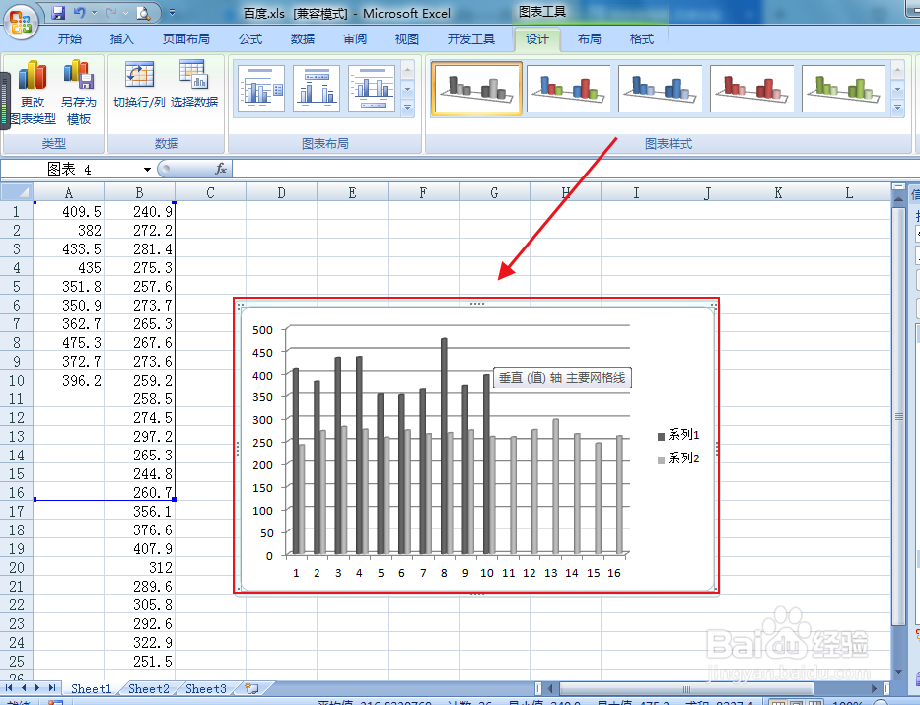Choose the second chart layout thumbnail
The image size is (920, 705).
[317, 89]
